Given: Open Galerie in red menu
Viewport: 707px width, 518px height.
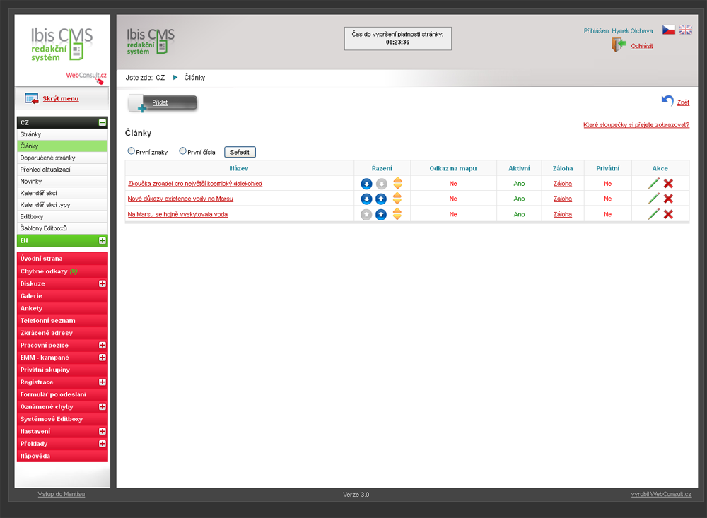Looking at the screenshot, I should tap(62, 296).
